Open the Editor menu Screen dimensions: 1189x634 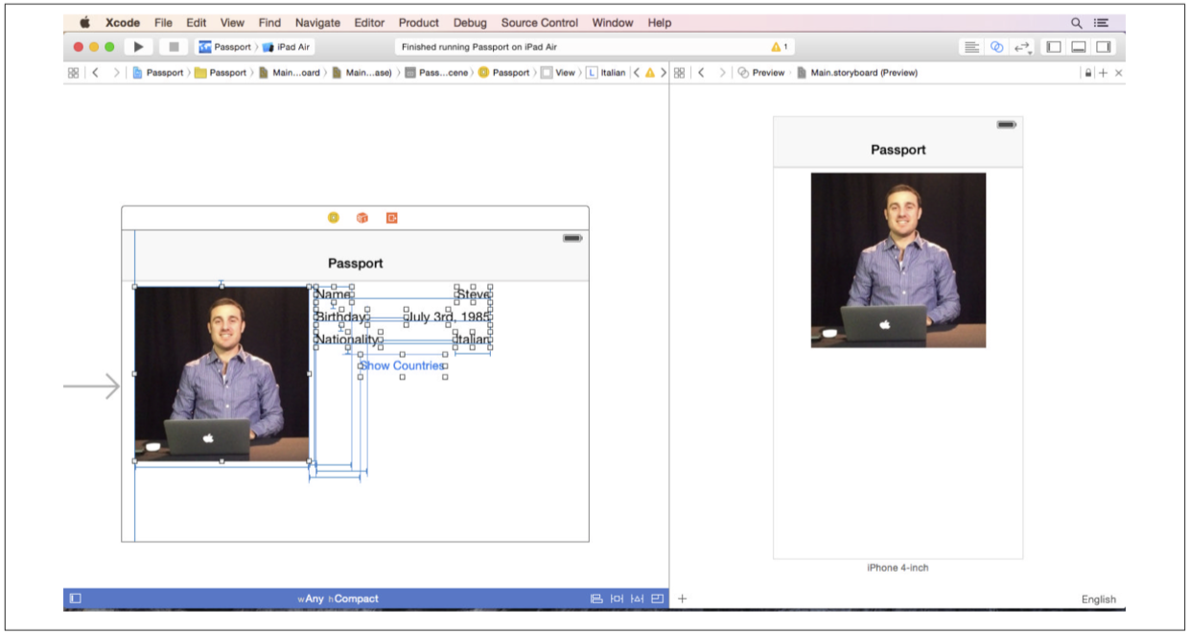tap(369, 22)
